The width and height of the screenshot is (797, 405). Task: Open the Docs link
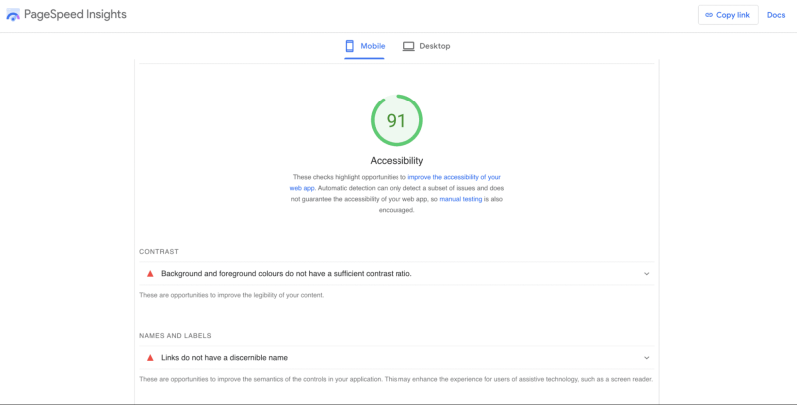pyautogui.click(x=776, y=15)
